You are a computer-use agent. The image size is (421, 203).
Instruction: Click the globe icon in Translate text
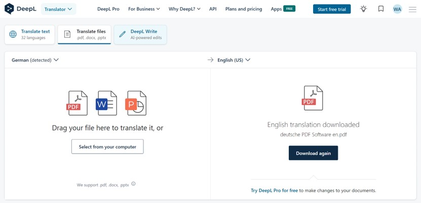[13, 34]
